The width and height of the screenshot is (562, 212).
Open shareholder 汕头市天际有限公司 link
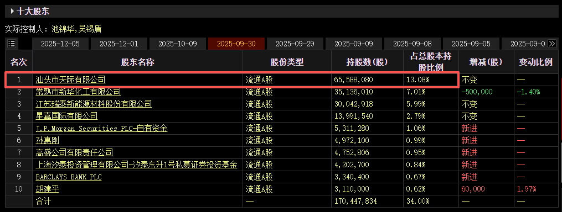point(71,79)
